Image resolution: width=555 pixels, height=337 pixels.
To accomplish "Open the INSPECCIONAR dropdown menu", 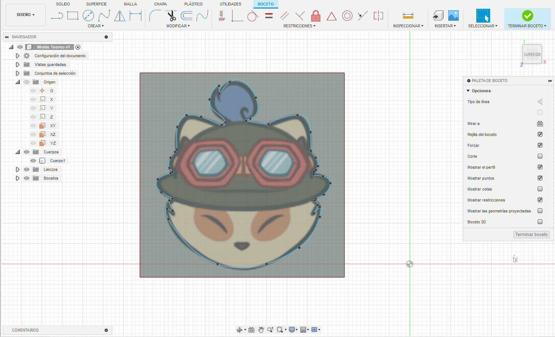I will coord(408,26).
